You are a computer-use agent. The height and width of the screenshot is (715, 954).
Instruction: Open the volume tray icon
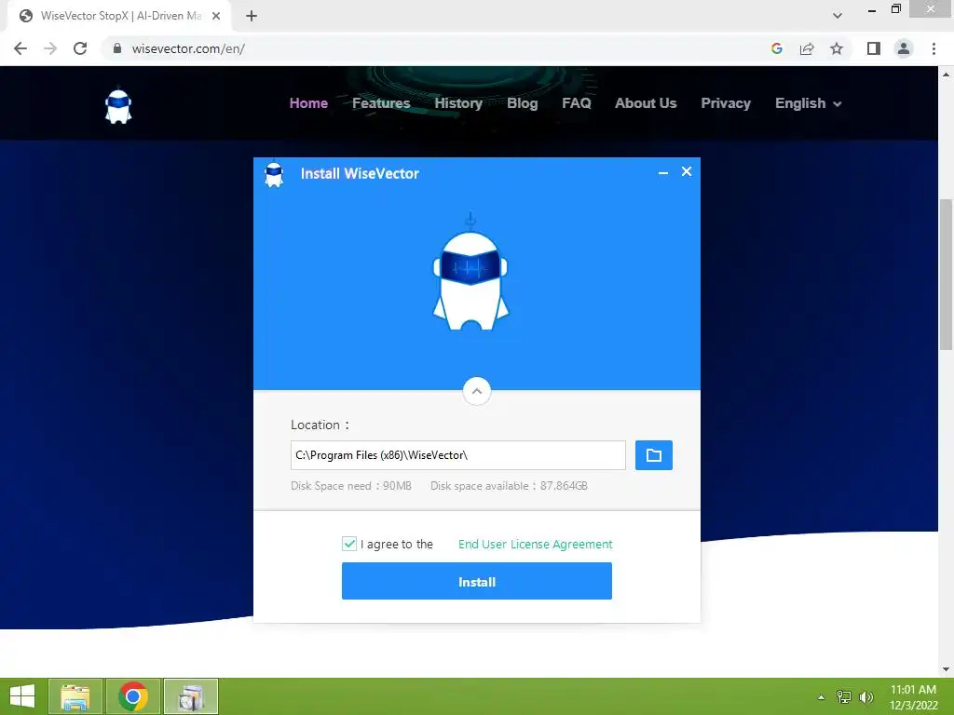tap(865, 697)
